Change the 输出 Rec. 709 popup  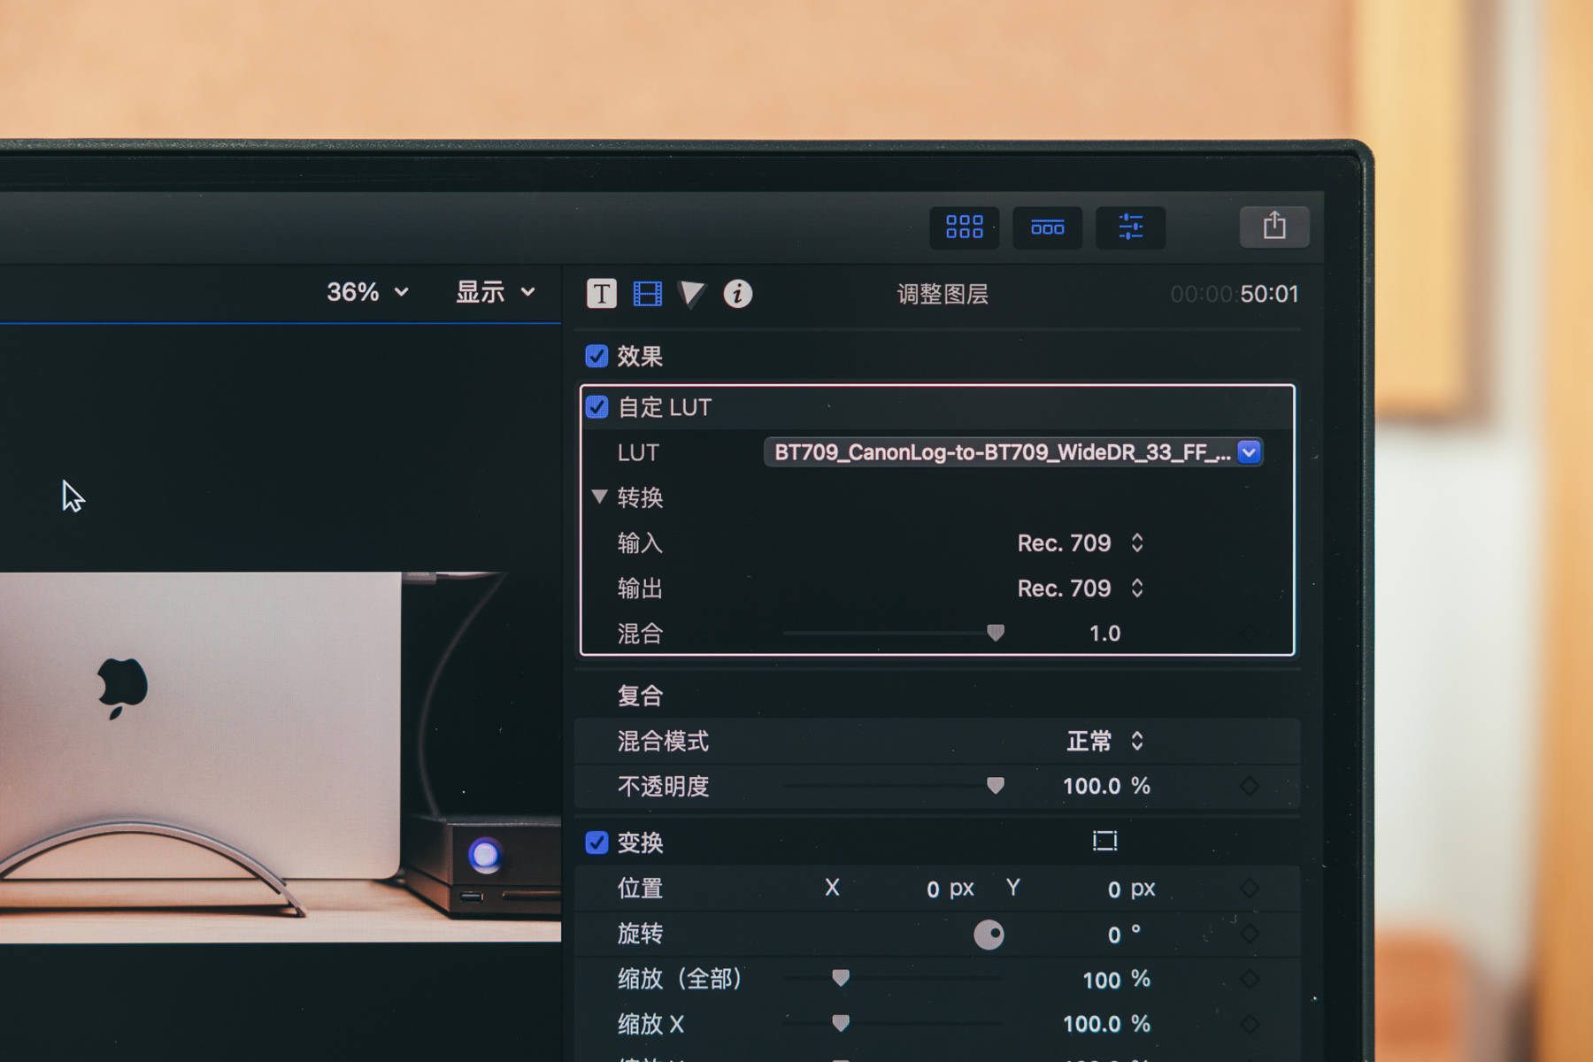point(1080,588)
